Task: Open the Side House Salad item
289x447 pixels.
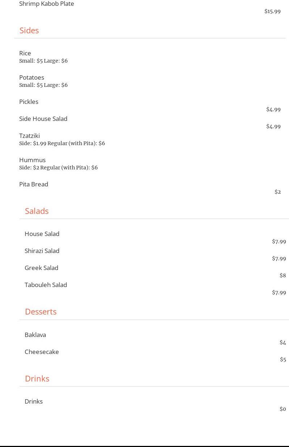Action: 43,119
